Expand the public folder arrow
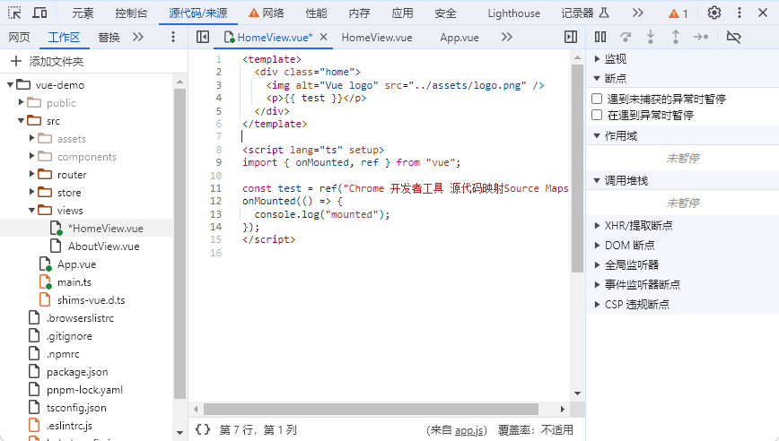The width and height of the screenshot is (779, 441). 21,102
